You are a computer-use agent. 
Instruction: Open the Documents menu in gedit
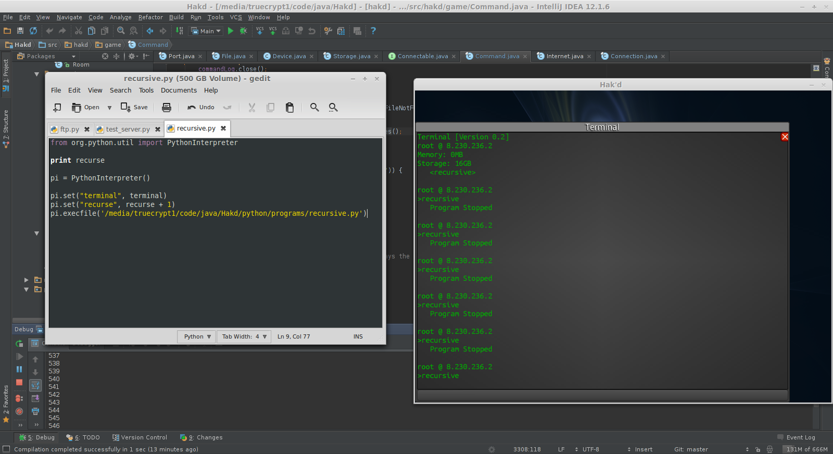point(179,90)
